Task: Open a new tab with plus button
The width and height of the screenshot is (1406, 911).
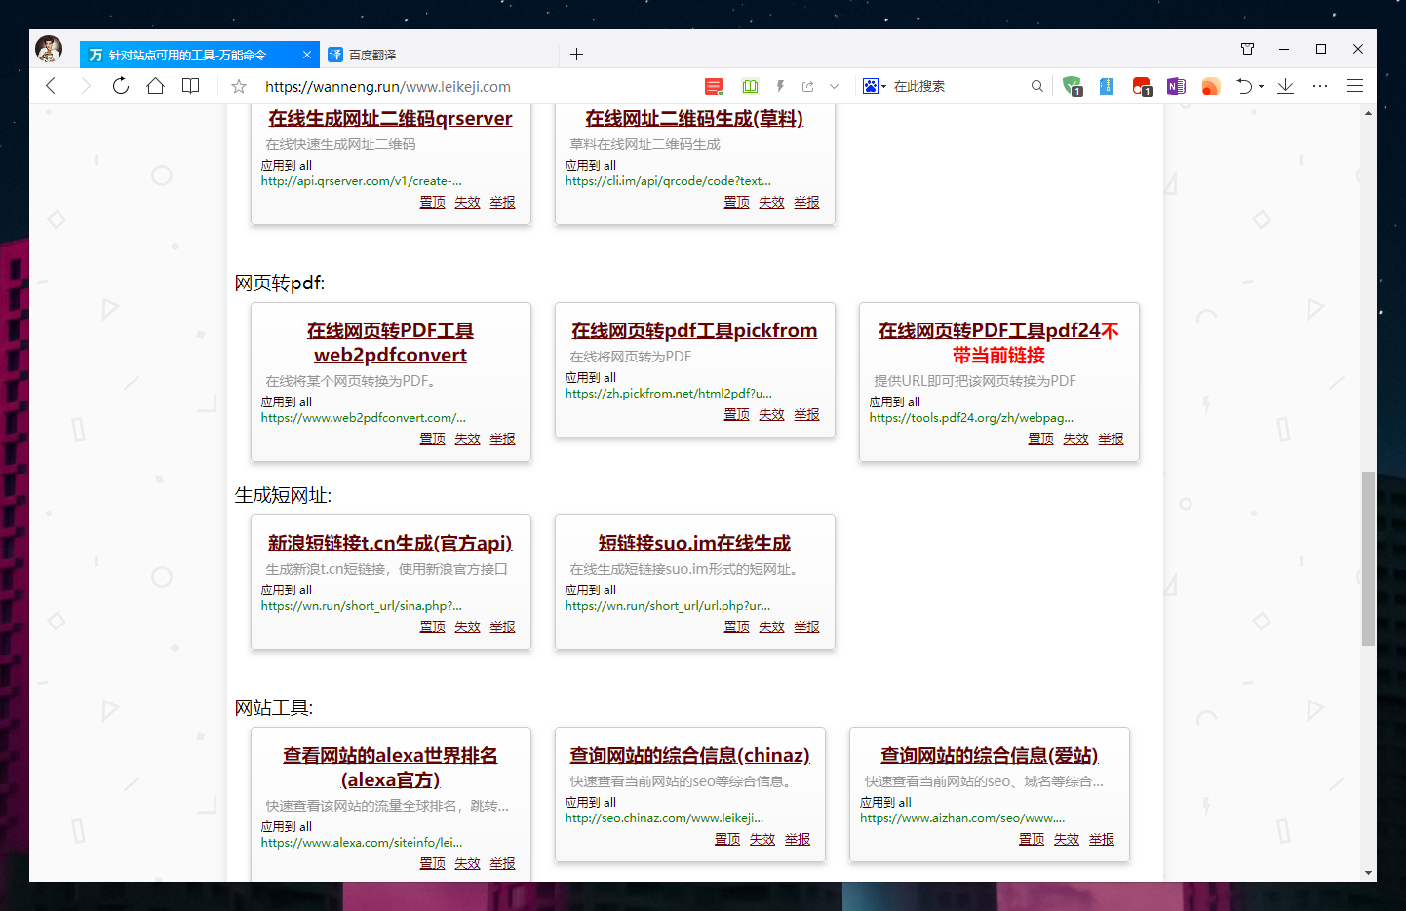Action: click(x=576, y=55)
